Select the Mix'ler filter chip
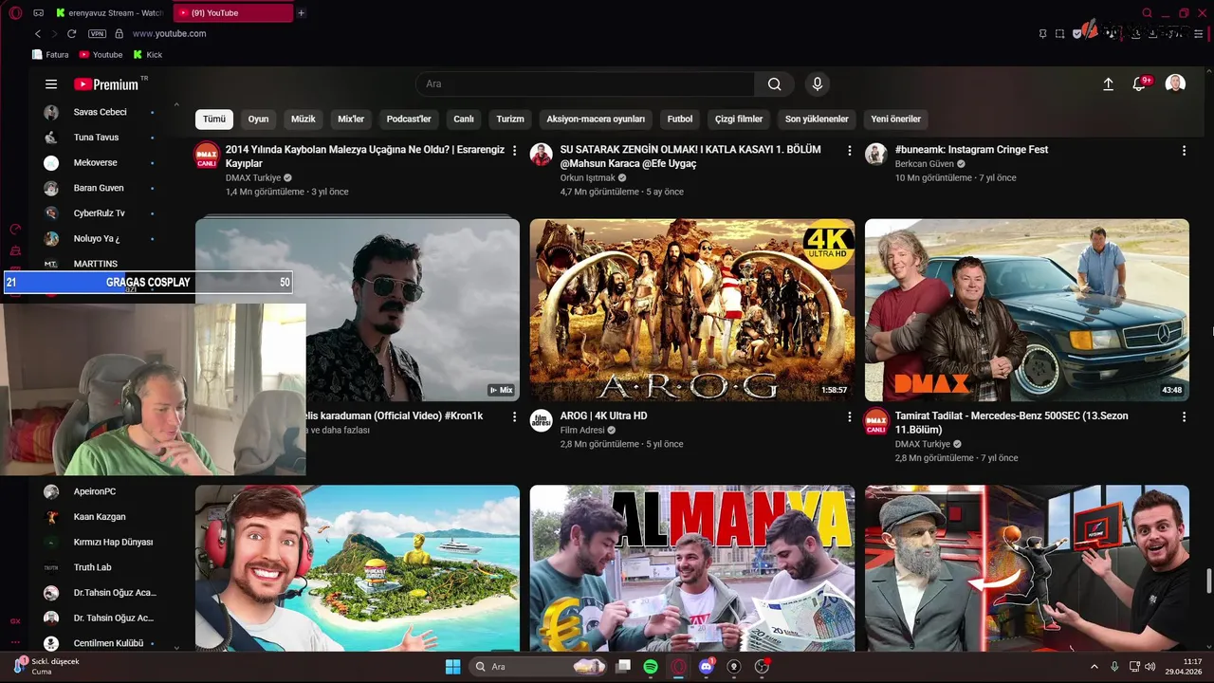Screen dimensions: 1214x683 click(x=351, y=120)
